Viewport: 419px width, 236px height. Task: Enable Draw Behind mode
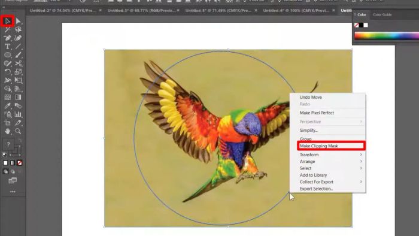pos(13,171)
